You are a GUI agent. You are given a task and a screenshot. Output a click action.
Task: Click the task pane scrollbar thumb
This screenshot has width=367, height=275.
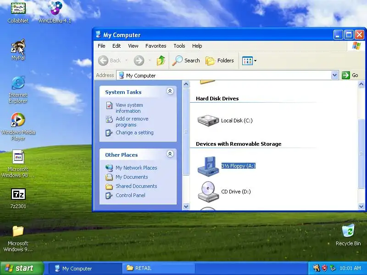[x=186, y=132]
